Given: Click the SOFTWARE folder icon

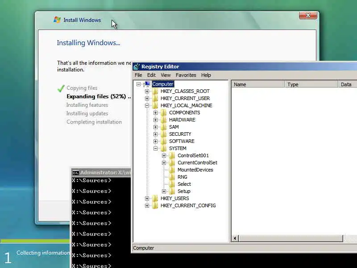Looking at the screenshot, I should pos(163,141).
